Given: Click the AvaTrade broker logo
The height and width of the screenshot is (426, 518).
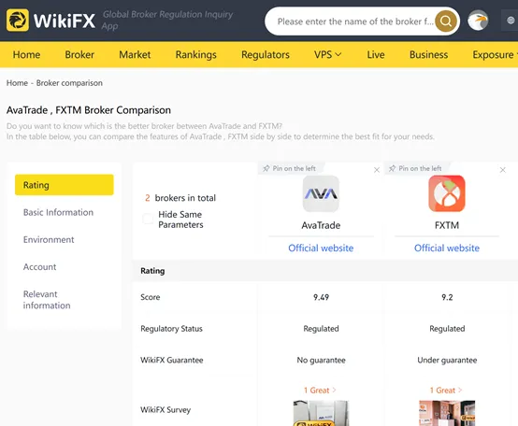Looking at the screenshot, I should [321, 193].
